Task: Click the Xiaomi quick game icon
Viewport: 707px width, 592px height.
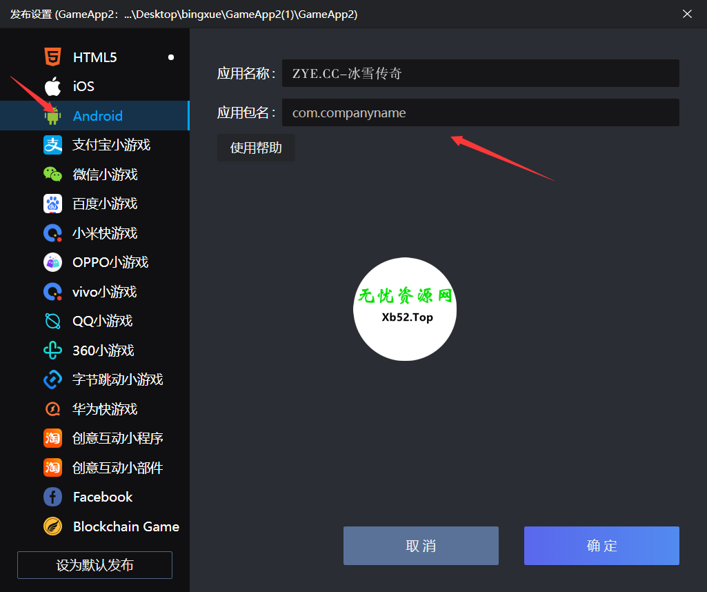Action: point(52,233)
